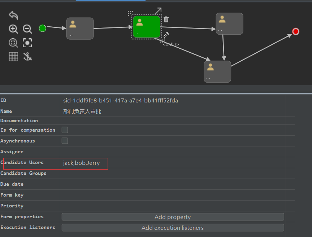Select the green start event circle
This screenshot has height=237, width=312.
pyautogui.click(x=43, y=28)
